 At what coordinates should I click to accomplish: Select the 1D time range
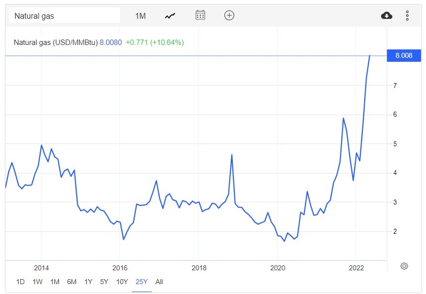tap(20, 282)
